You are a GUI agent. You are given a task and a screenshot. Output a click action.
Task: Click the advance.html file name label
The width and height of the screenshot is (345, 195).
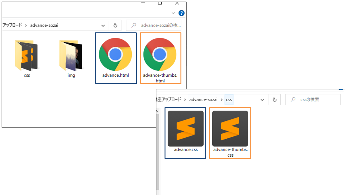pos(116,75)
